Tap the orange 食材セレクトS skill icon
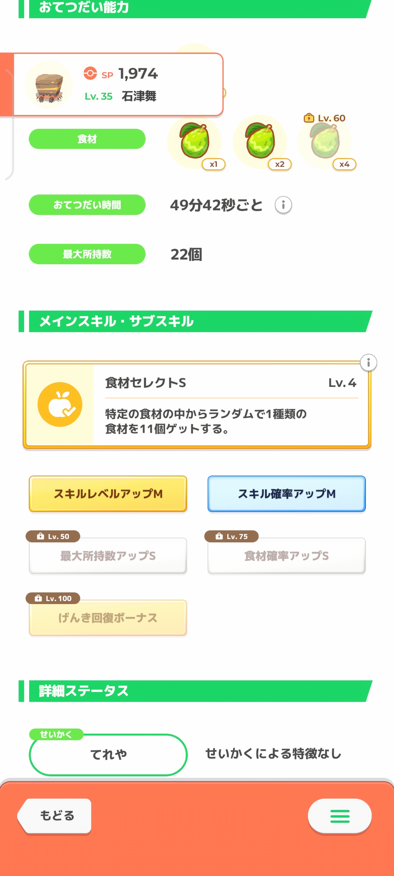 60,404
